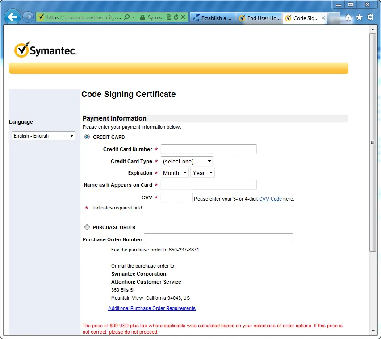Click the 'Indicates required field.' note

point(118,208)
